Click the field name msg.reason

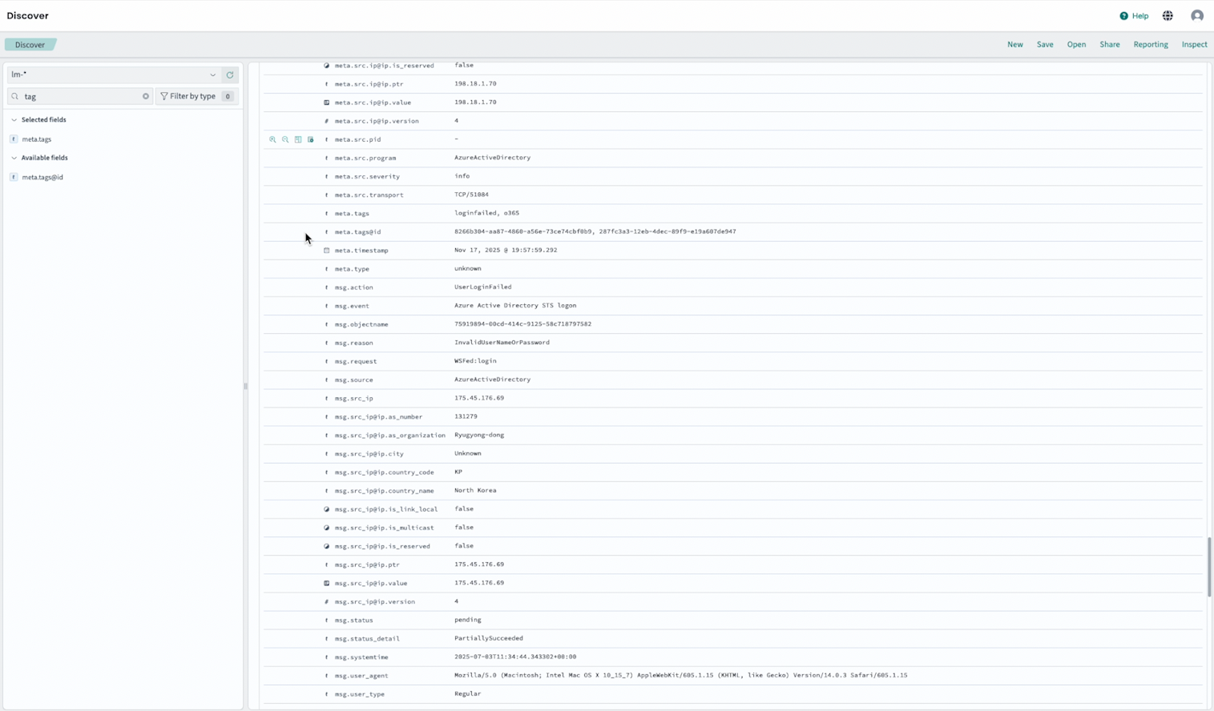point(353,343)
